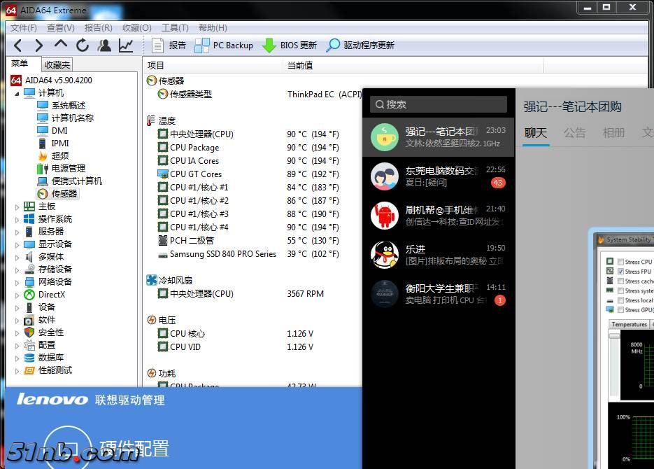The height and width of the screenshot is (469, 654).
Task: Open the 报告(R) menu
Action: 98,27
